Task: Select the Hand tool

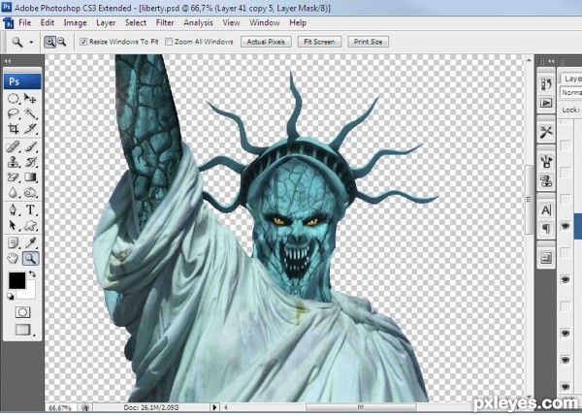Action: [x=13, y=258]
